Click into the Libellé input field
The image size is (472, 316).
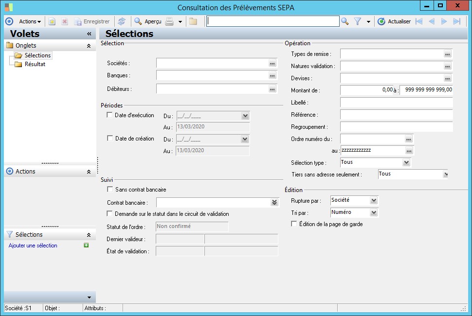click(396, 103)
